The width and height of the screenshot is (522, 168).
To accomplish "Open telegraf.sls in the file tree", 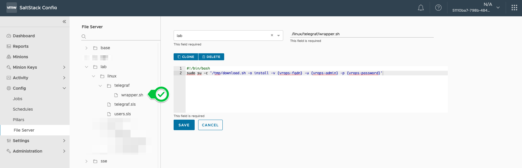I will (125, 105).
